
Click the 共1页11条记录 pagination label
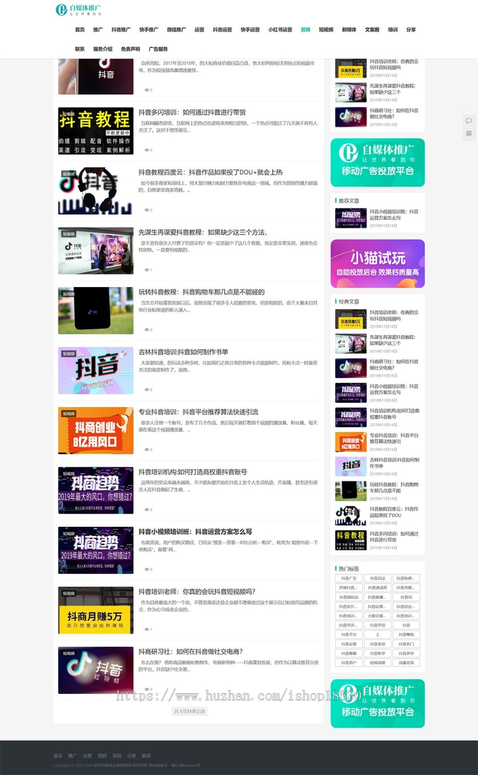coord(190,711)
